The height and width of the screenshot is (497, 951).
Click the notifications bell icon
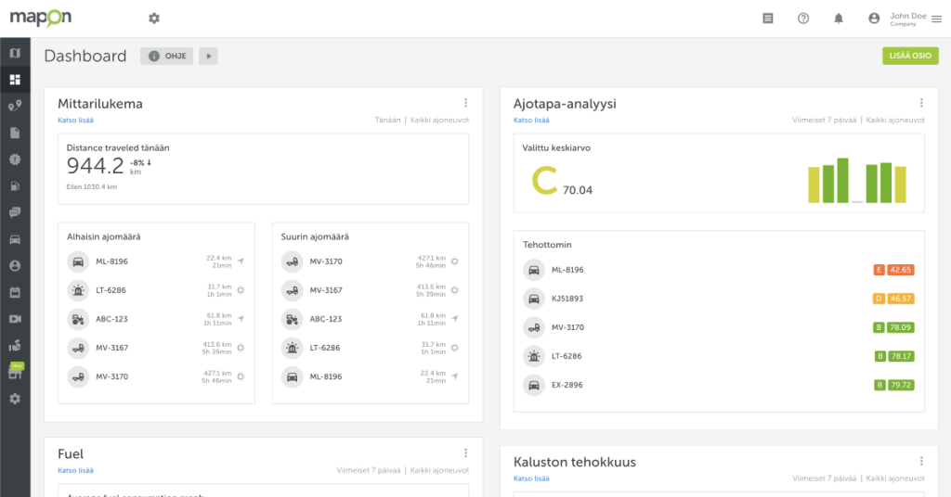[x=839, y=19]
